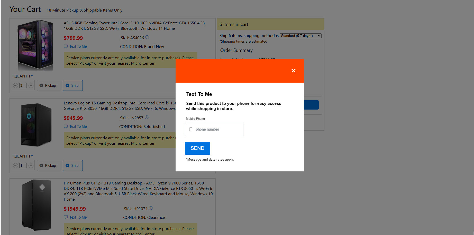The width and height of the screenshot is (474, 235).
Task: Select Pickup for Lenovo Legion T5
Action: coord(48,165)
